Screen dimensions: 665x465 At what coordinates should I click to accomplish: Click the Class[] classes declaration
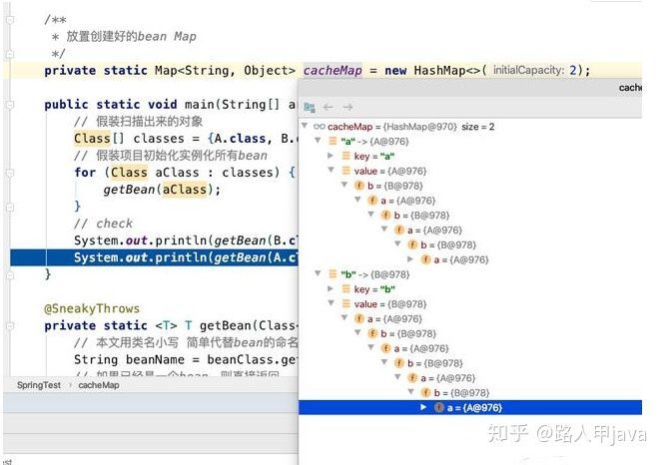129,139
